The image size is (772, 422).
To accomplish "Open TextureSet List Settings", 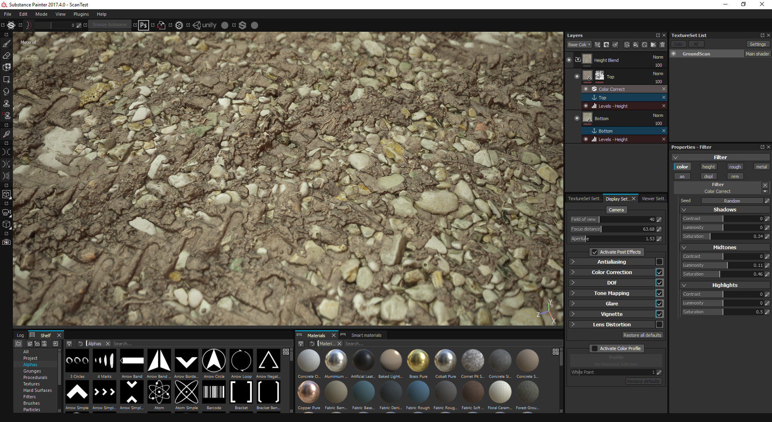I will coord(758,44).
